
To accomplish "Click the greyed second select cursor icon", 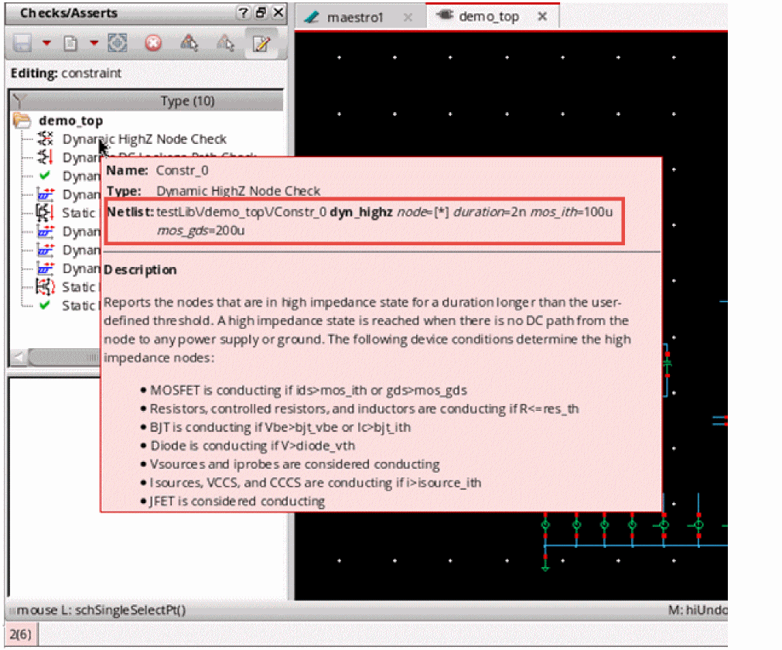I will click(x=224, y=43).
